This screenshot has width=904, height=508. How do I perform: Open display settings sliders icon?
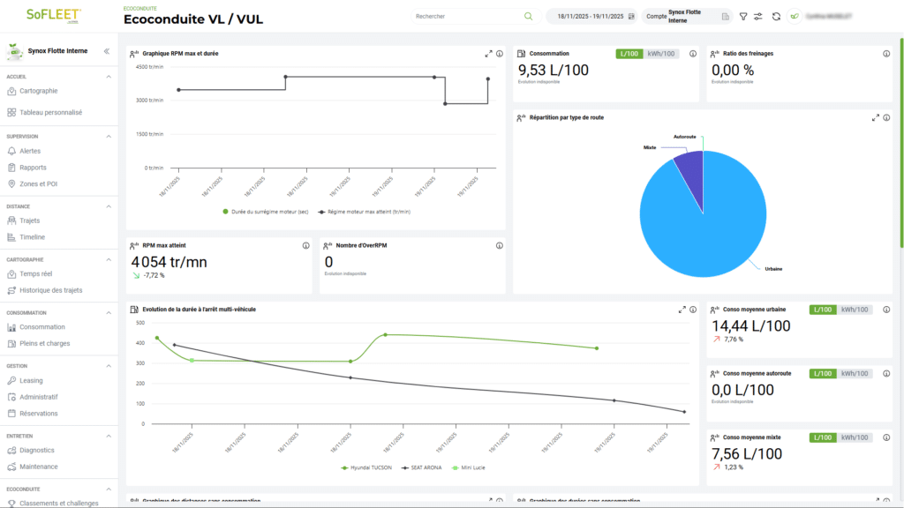pyautogui.click(x=758, y=17)
